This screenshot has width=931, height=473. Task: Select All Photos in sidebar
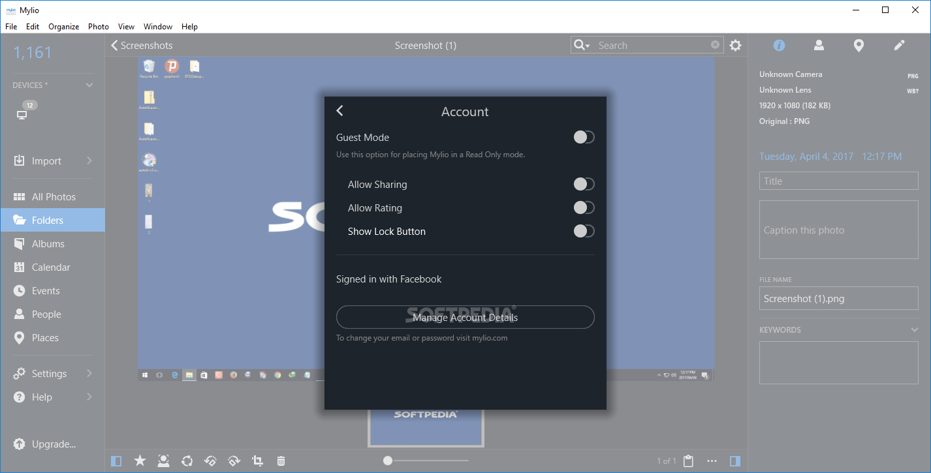click(x=52, y=196)
